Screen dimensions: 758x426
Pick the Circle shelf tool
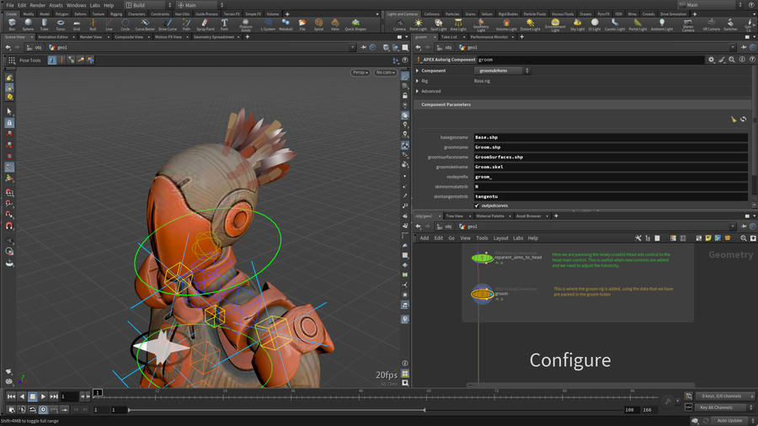(x=125, y=24)
